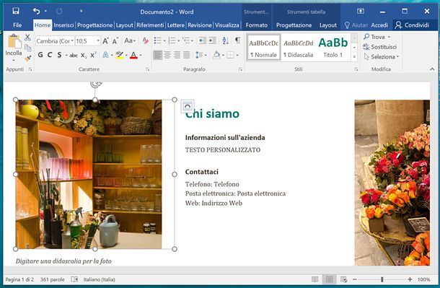Cut selection with the scissors icon
Viewport: 440px width, 288px height.
[x=27, y=38]
